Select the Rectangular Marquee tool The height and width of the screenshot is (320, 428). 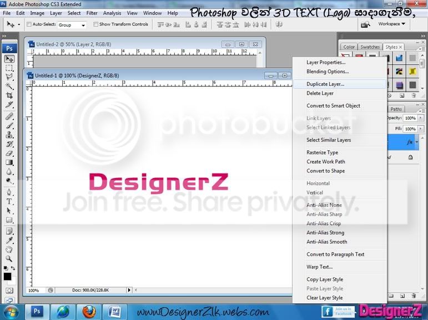point(9,68)
